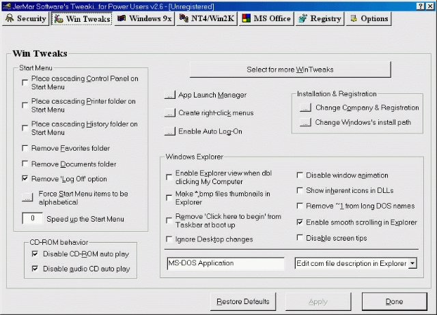Check Show inherent icons in DLLs
Screen dimensions: 437x315
(x=300, y=191)
